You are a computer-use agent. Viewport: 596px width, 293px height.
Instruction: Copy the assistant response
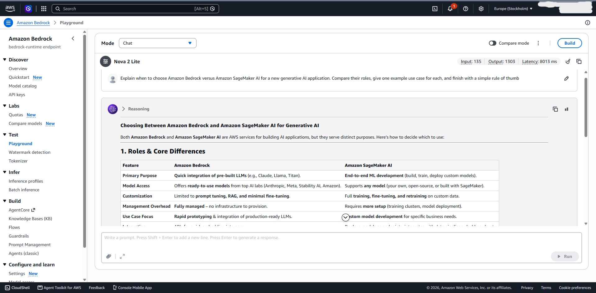[555, 109]
